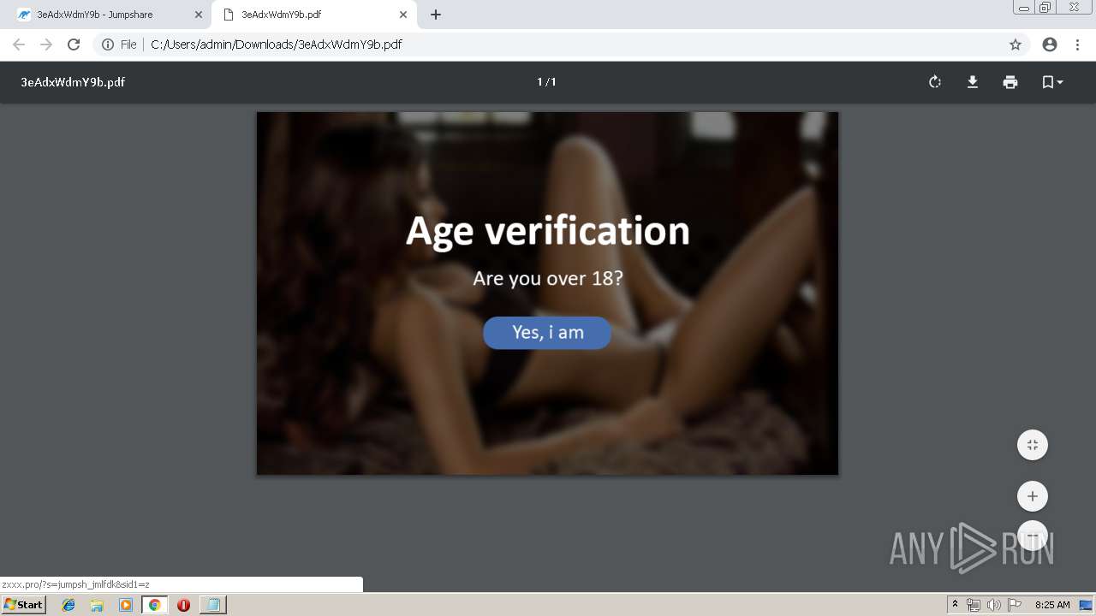Show hidden system tray icons
The height and width of the screenshot is (616, 1096).
(956, 605)
